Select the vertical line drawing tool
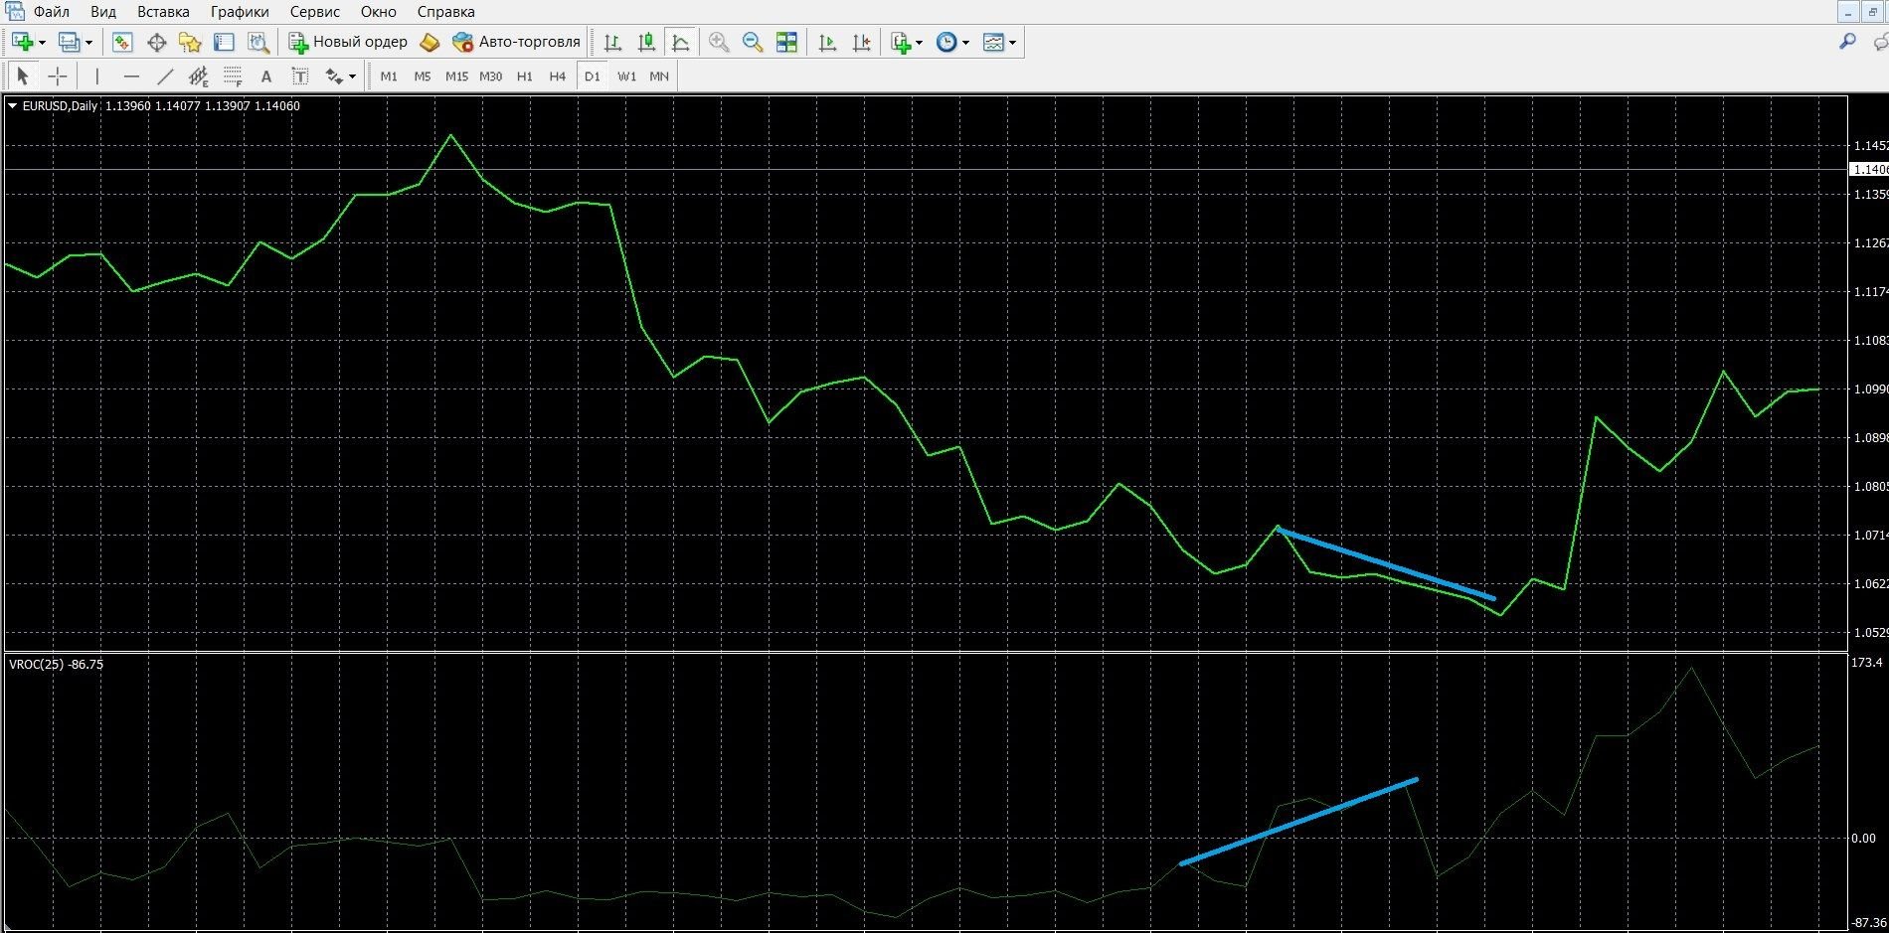This screenshot has height=933, width=1889. 96,76
